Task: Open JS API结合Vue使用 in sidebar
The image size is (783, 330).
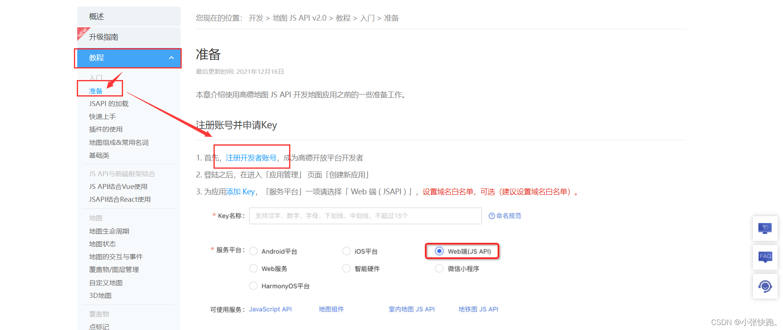Action: point(118,187)
